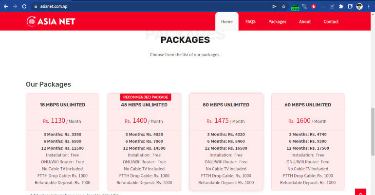Share this page using the send icon
Viewport: 375px width, 195px height.
pyautogui.click(x=274, y=6)
